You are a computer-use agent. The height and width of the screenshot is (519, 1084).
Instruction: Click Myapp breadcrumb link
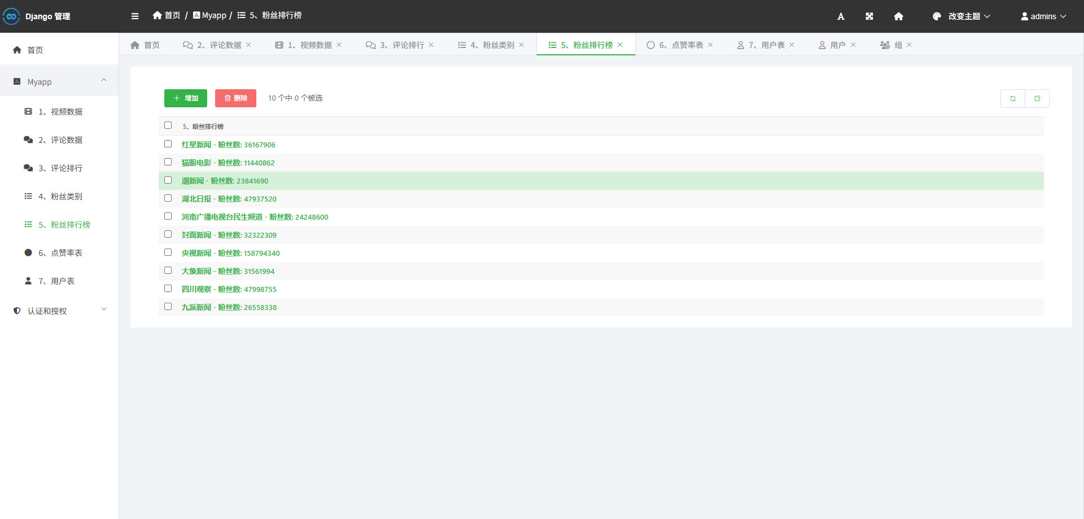(x=209, y=15)
